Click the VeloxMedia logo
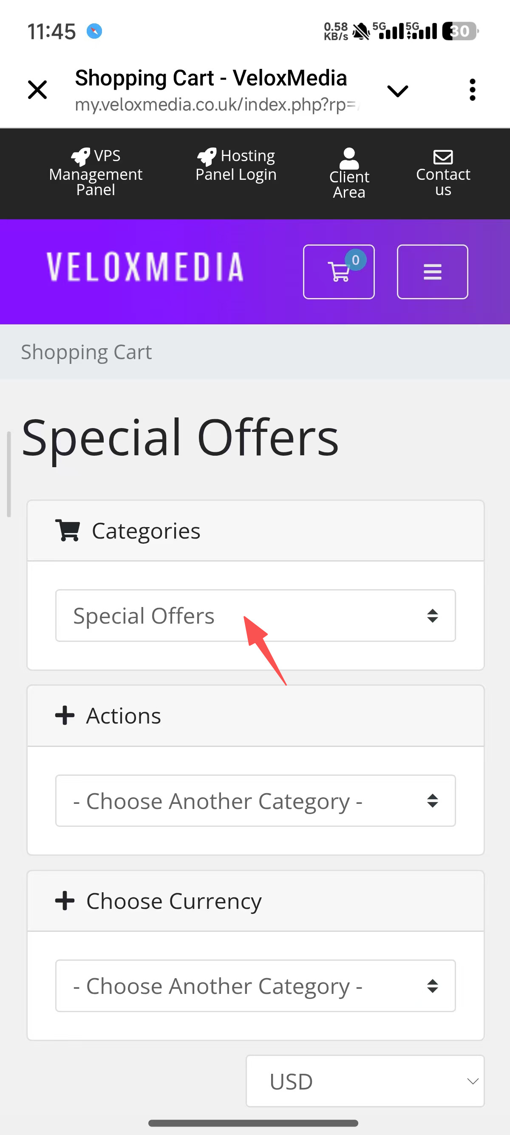The image size is (510, 1135). click(145, 267)
